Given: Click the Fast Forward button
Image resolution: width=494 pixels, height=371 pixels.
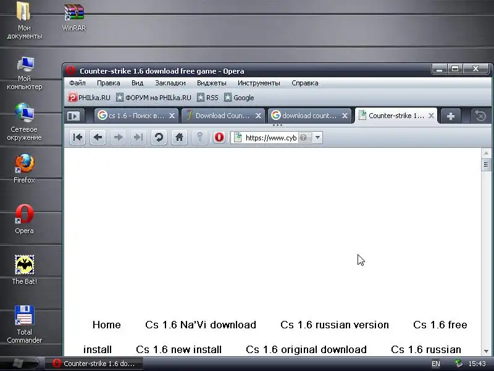Looking at the screenshot, I should coord(138,137).
